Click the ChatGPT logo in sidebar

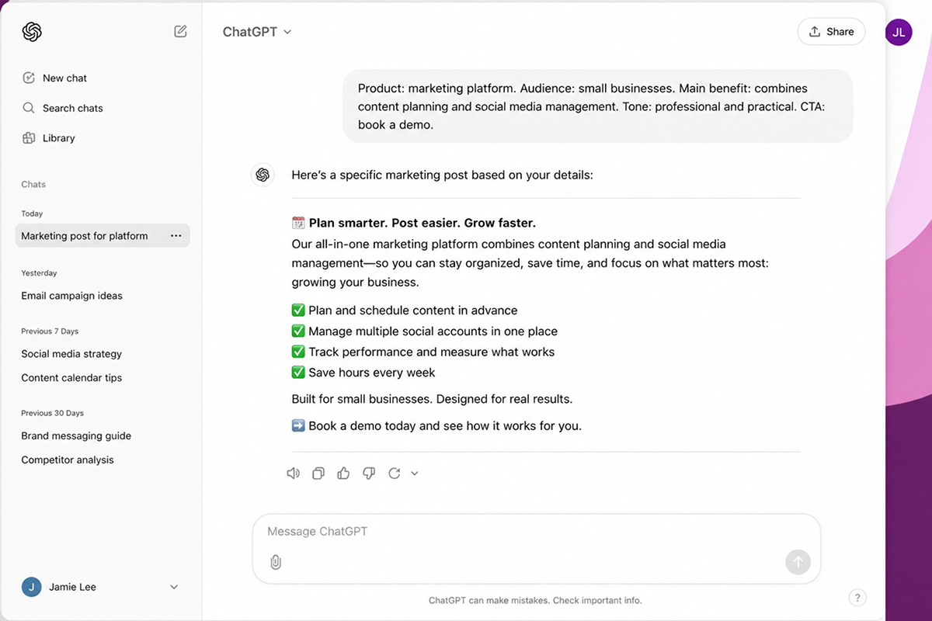(32, 32)
